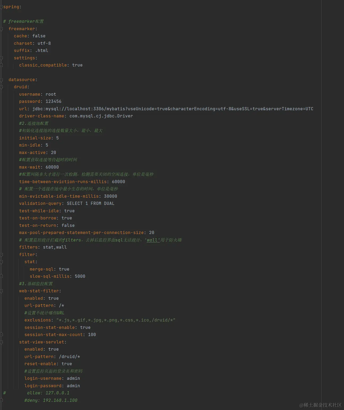Click the 'stat,wall' filters value

click(55, 247)
